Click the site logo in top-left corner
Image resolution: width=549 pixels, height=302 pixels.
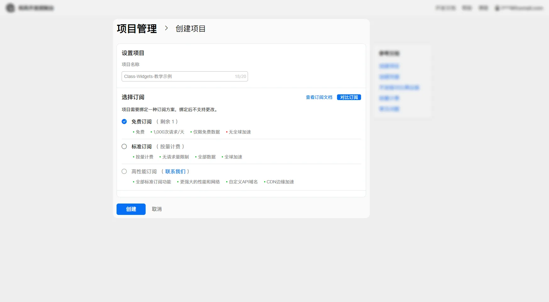pos(10,8)
